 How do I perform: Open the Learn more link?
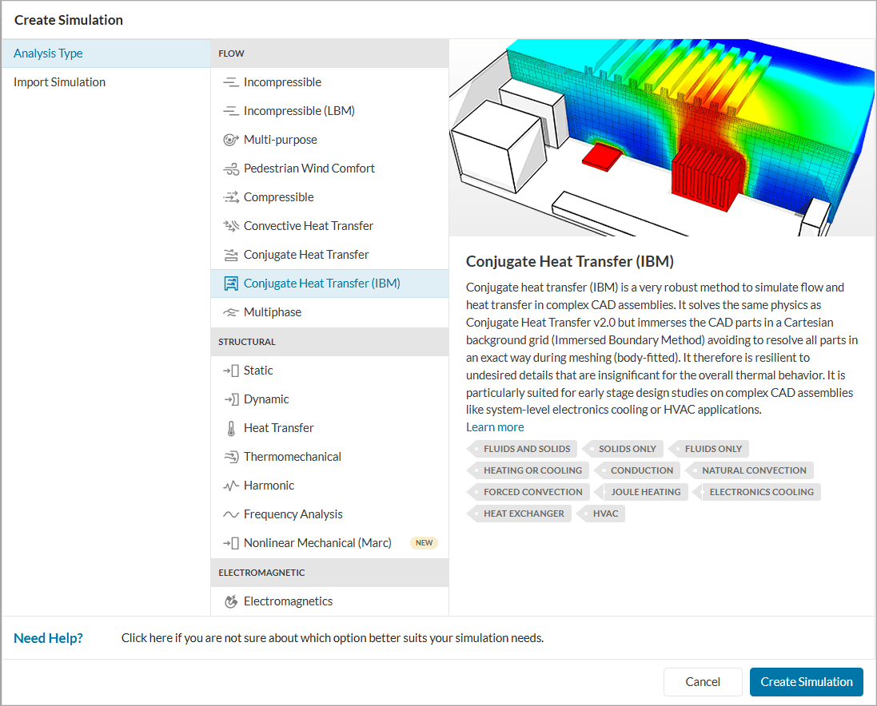tap(495, 427)
